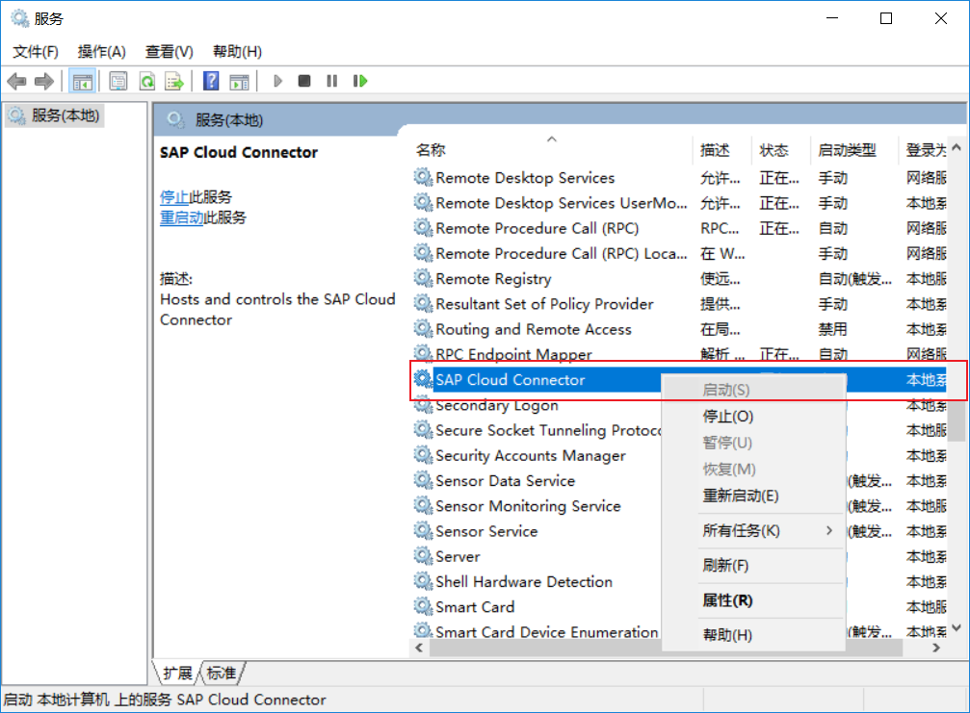Screen dimensions: 970x713
Task: Sort by the 状态 column header
Action: tap(780, 150)
